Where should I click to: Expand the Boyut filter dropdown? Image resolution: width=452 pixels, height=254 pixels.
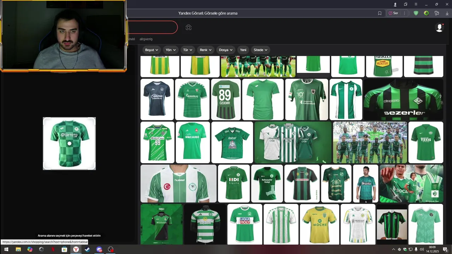coord(152,50)
